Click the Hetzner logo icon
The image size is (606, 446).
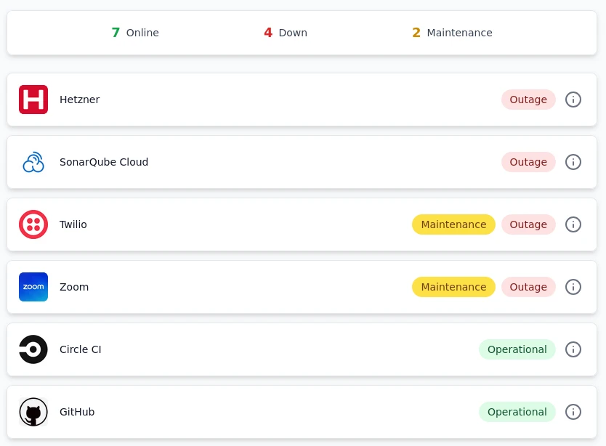click(x=33, y=100)
